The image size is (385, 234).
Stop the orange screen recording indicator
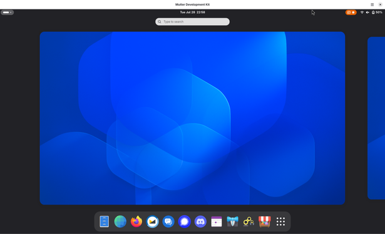coord(351,13)
